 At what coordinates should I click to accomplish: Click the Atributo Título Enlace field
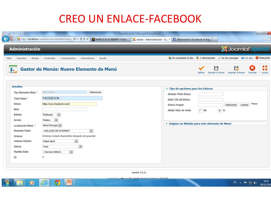(211, 94)
